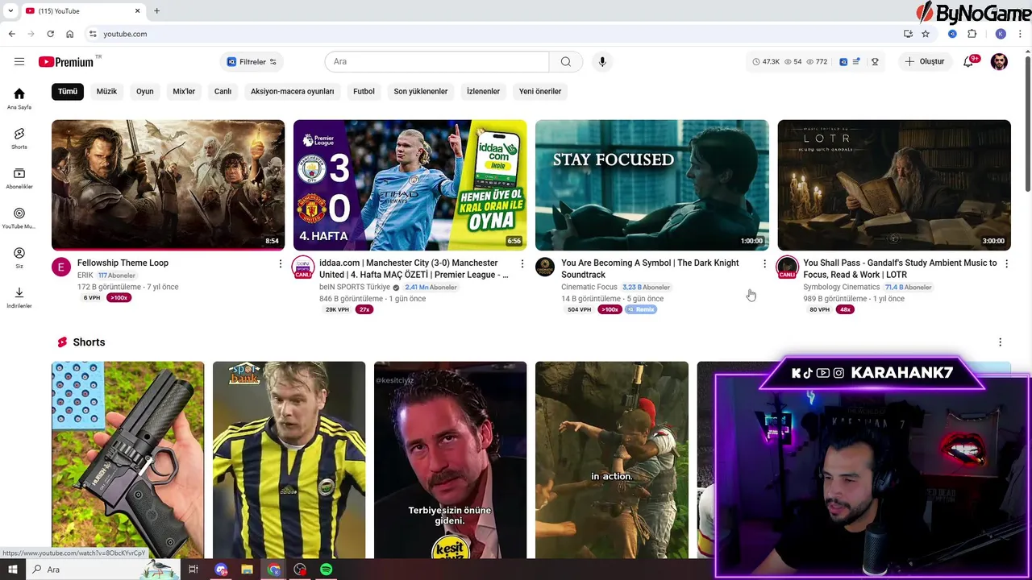Open Windows Task View on the taskbar
The image size is (1032, 580).
193,570
